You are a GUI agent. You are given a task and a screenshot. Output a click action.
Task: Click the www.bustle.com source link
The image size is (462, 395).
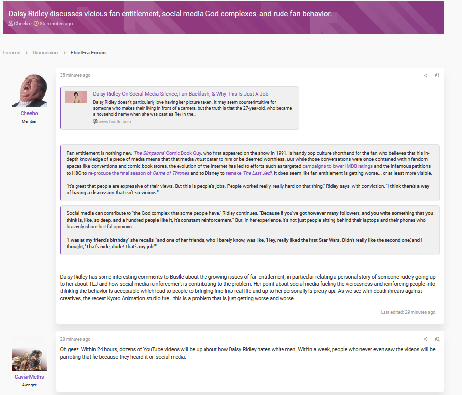tap(115, 122)
